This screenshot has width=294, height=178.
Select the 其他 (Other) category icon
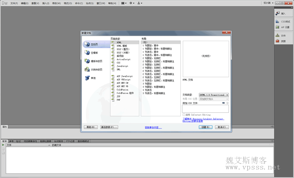87,78
